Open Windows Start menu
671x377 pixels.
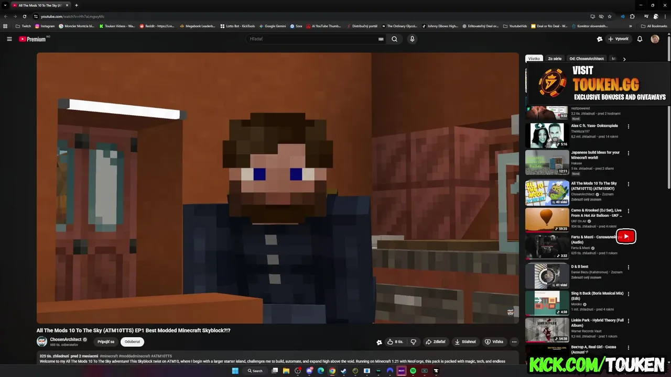[x=235, y=371]
